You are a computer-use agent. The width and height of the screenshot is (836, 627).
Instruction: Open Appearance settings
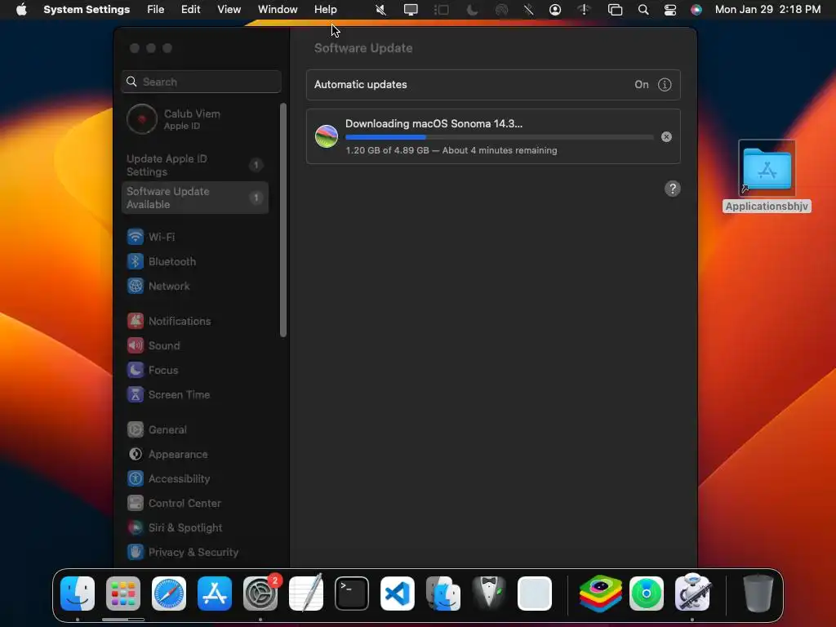167,454
